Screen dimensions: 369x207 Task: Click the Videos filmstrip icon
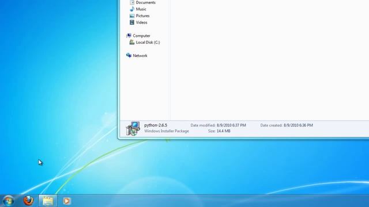click(132, 22)
